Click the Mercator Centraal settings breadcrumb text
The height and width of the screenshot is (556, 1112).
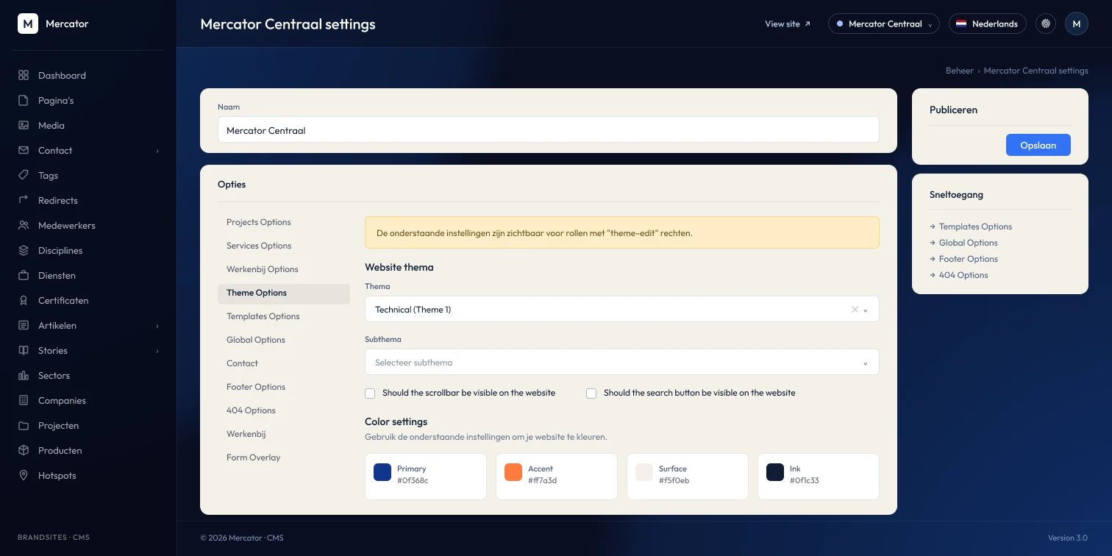click(1036, 71)
